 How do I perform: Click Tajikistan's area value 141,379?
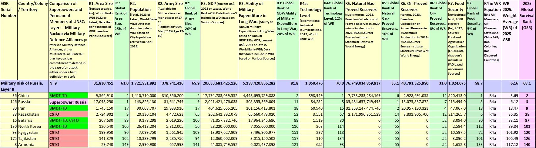click(101, 138)
